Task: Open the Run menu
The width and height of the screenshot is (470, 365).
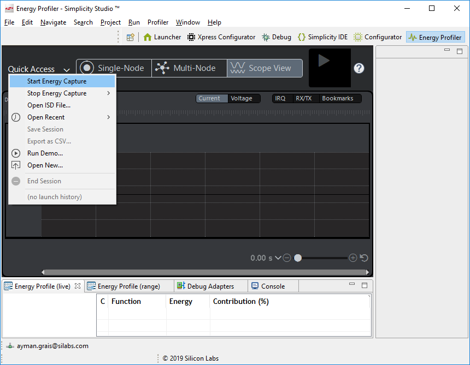Action: [x=134, y=22]
